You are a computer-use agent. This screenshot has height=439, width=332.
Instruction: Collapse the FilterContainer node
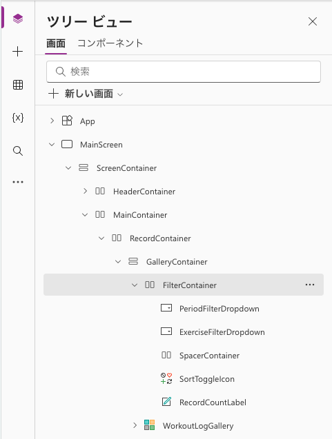coord(135,285)
